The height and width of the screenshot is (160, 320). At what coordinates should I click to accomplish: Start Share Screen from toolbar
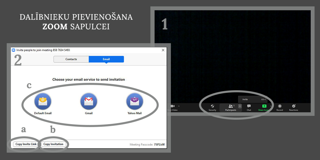(x=264, y=108)
